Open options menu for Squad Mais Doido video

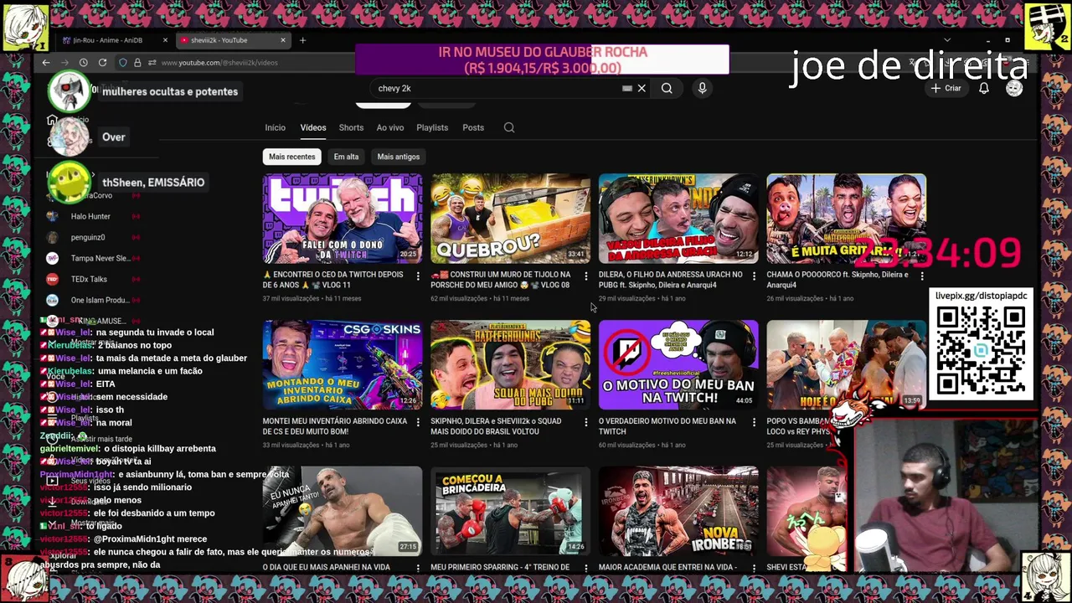pyautogui.click(x=585, y=422)
